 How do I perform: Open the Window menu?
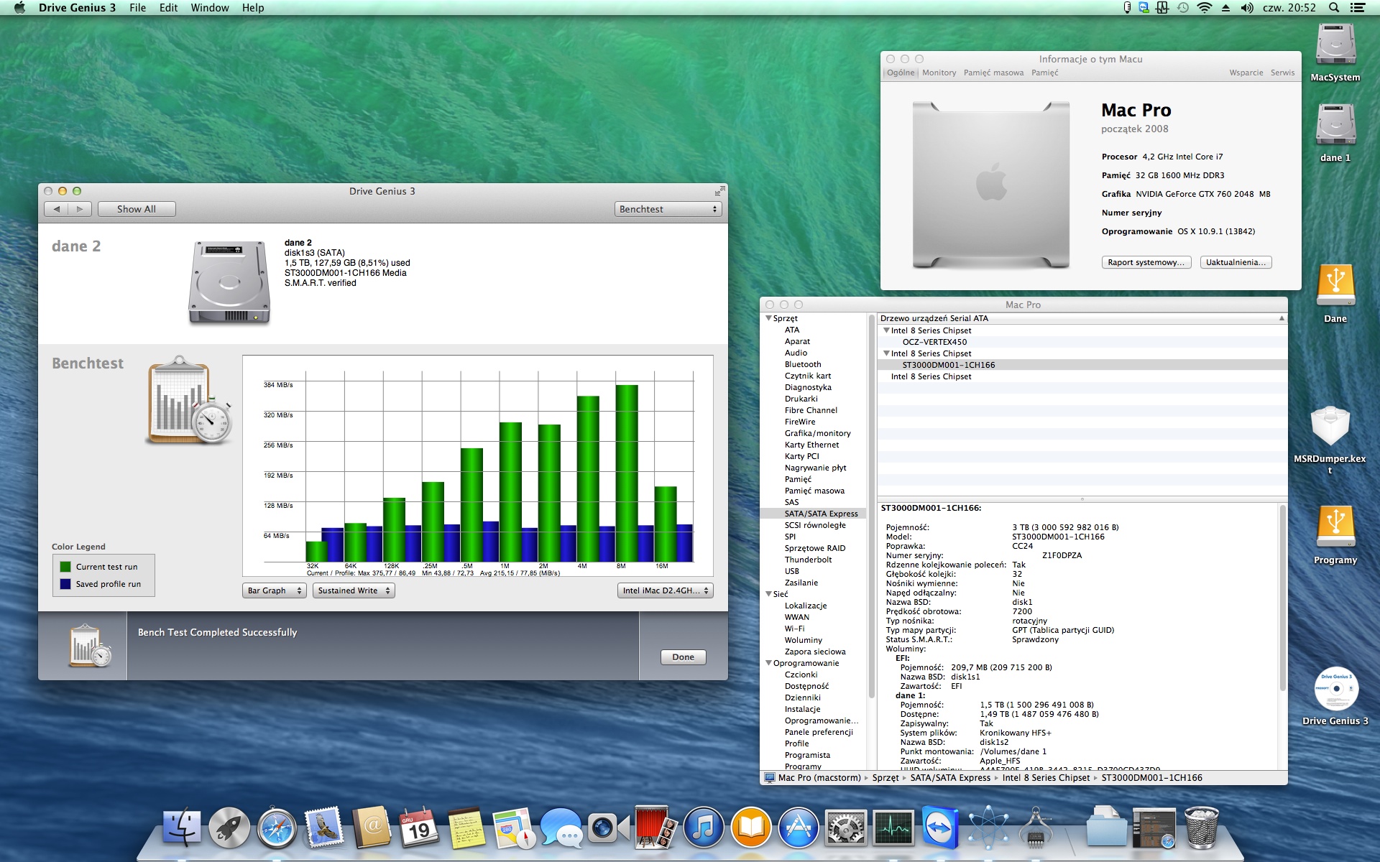pos(210,8)
